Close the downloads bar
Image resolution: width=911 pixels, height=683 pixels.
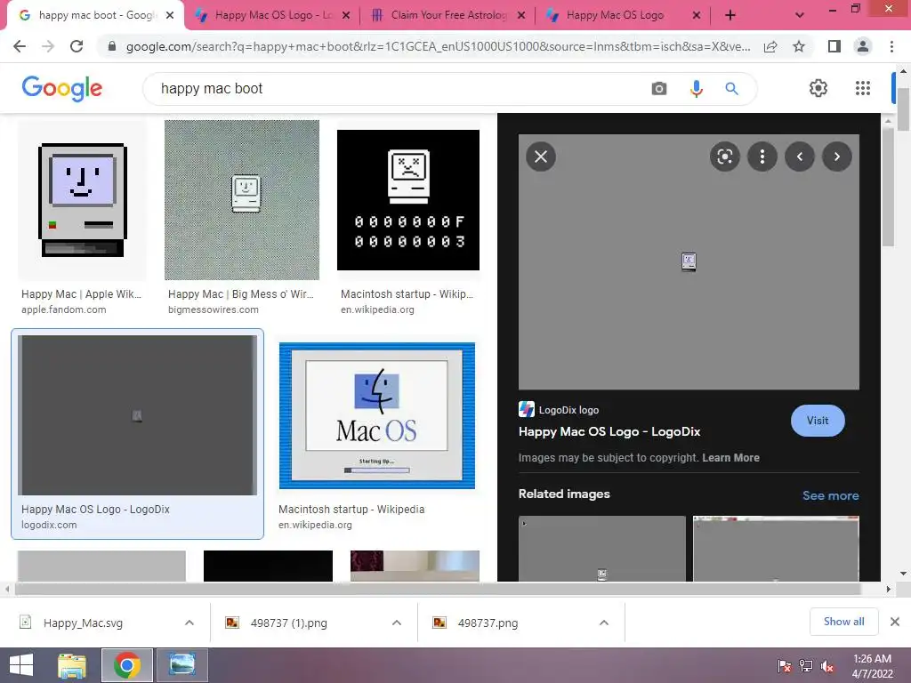click(895, 622)
